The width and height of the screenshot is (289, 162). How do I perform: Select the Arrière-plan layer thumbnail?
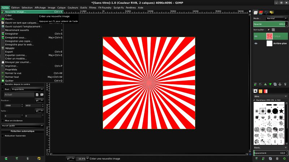269,43
